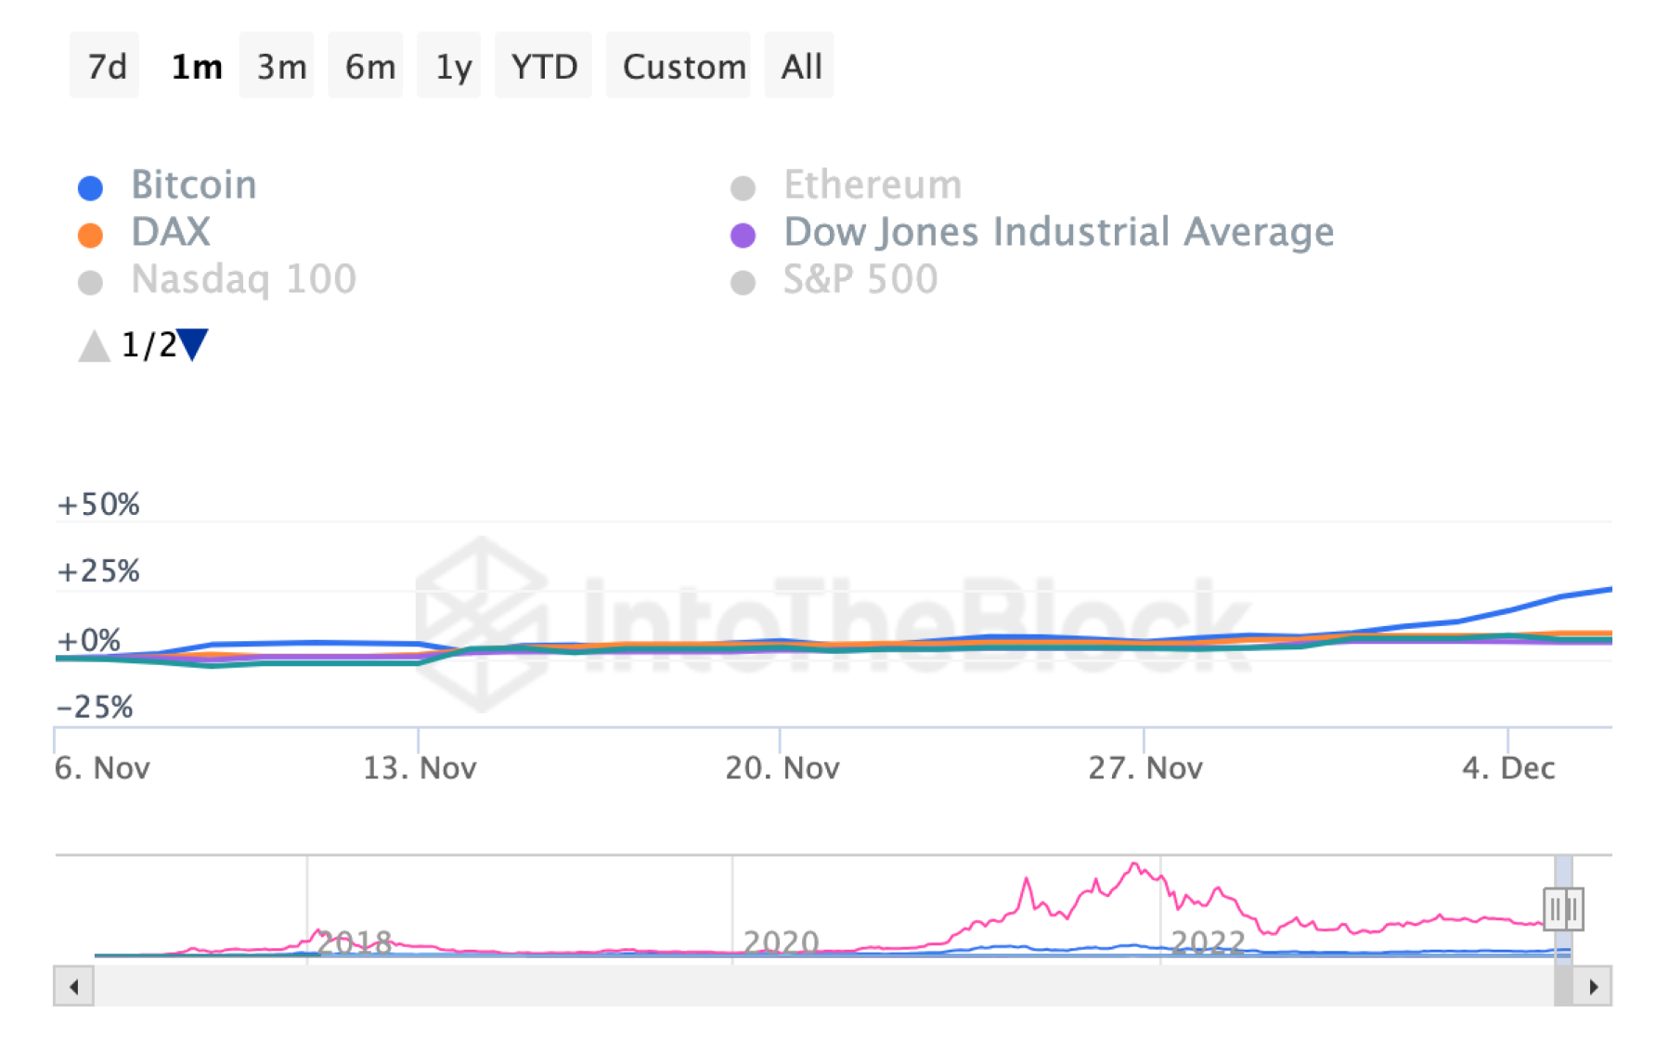Click the scrollbar thumb at right end

1564,986
